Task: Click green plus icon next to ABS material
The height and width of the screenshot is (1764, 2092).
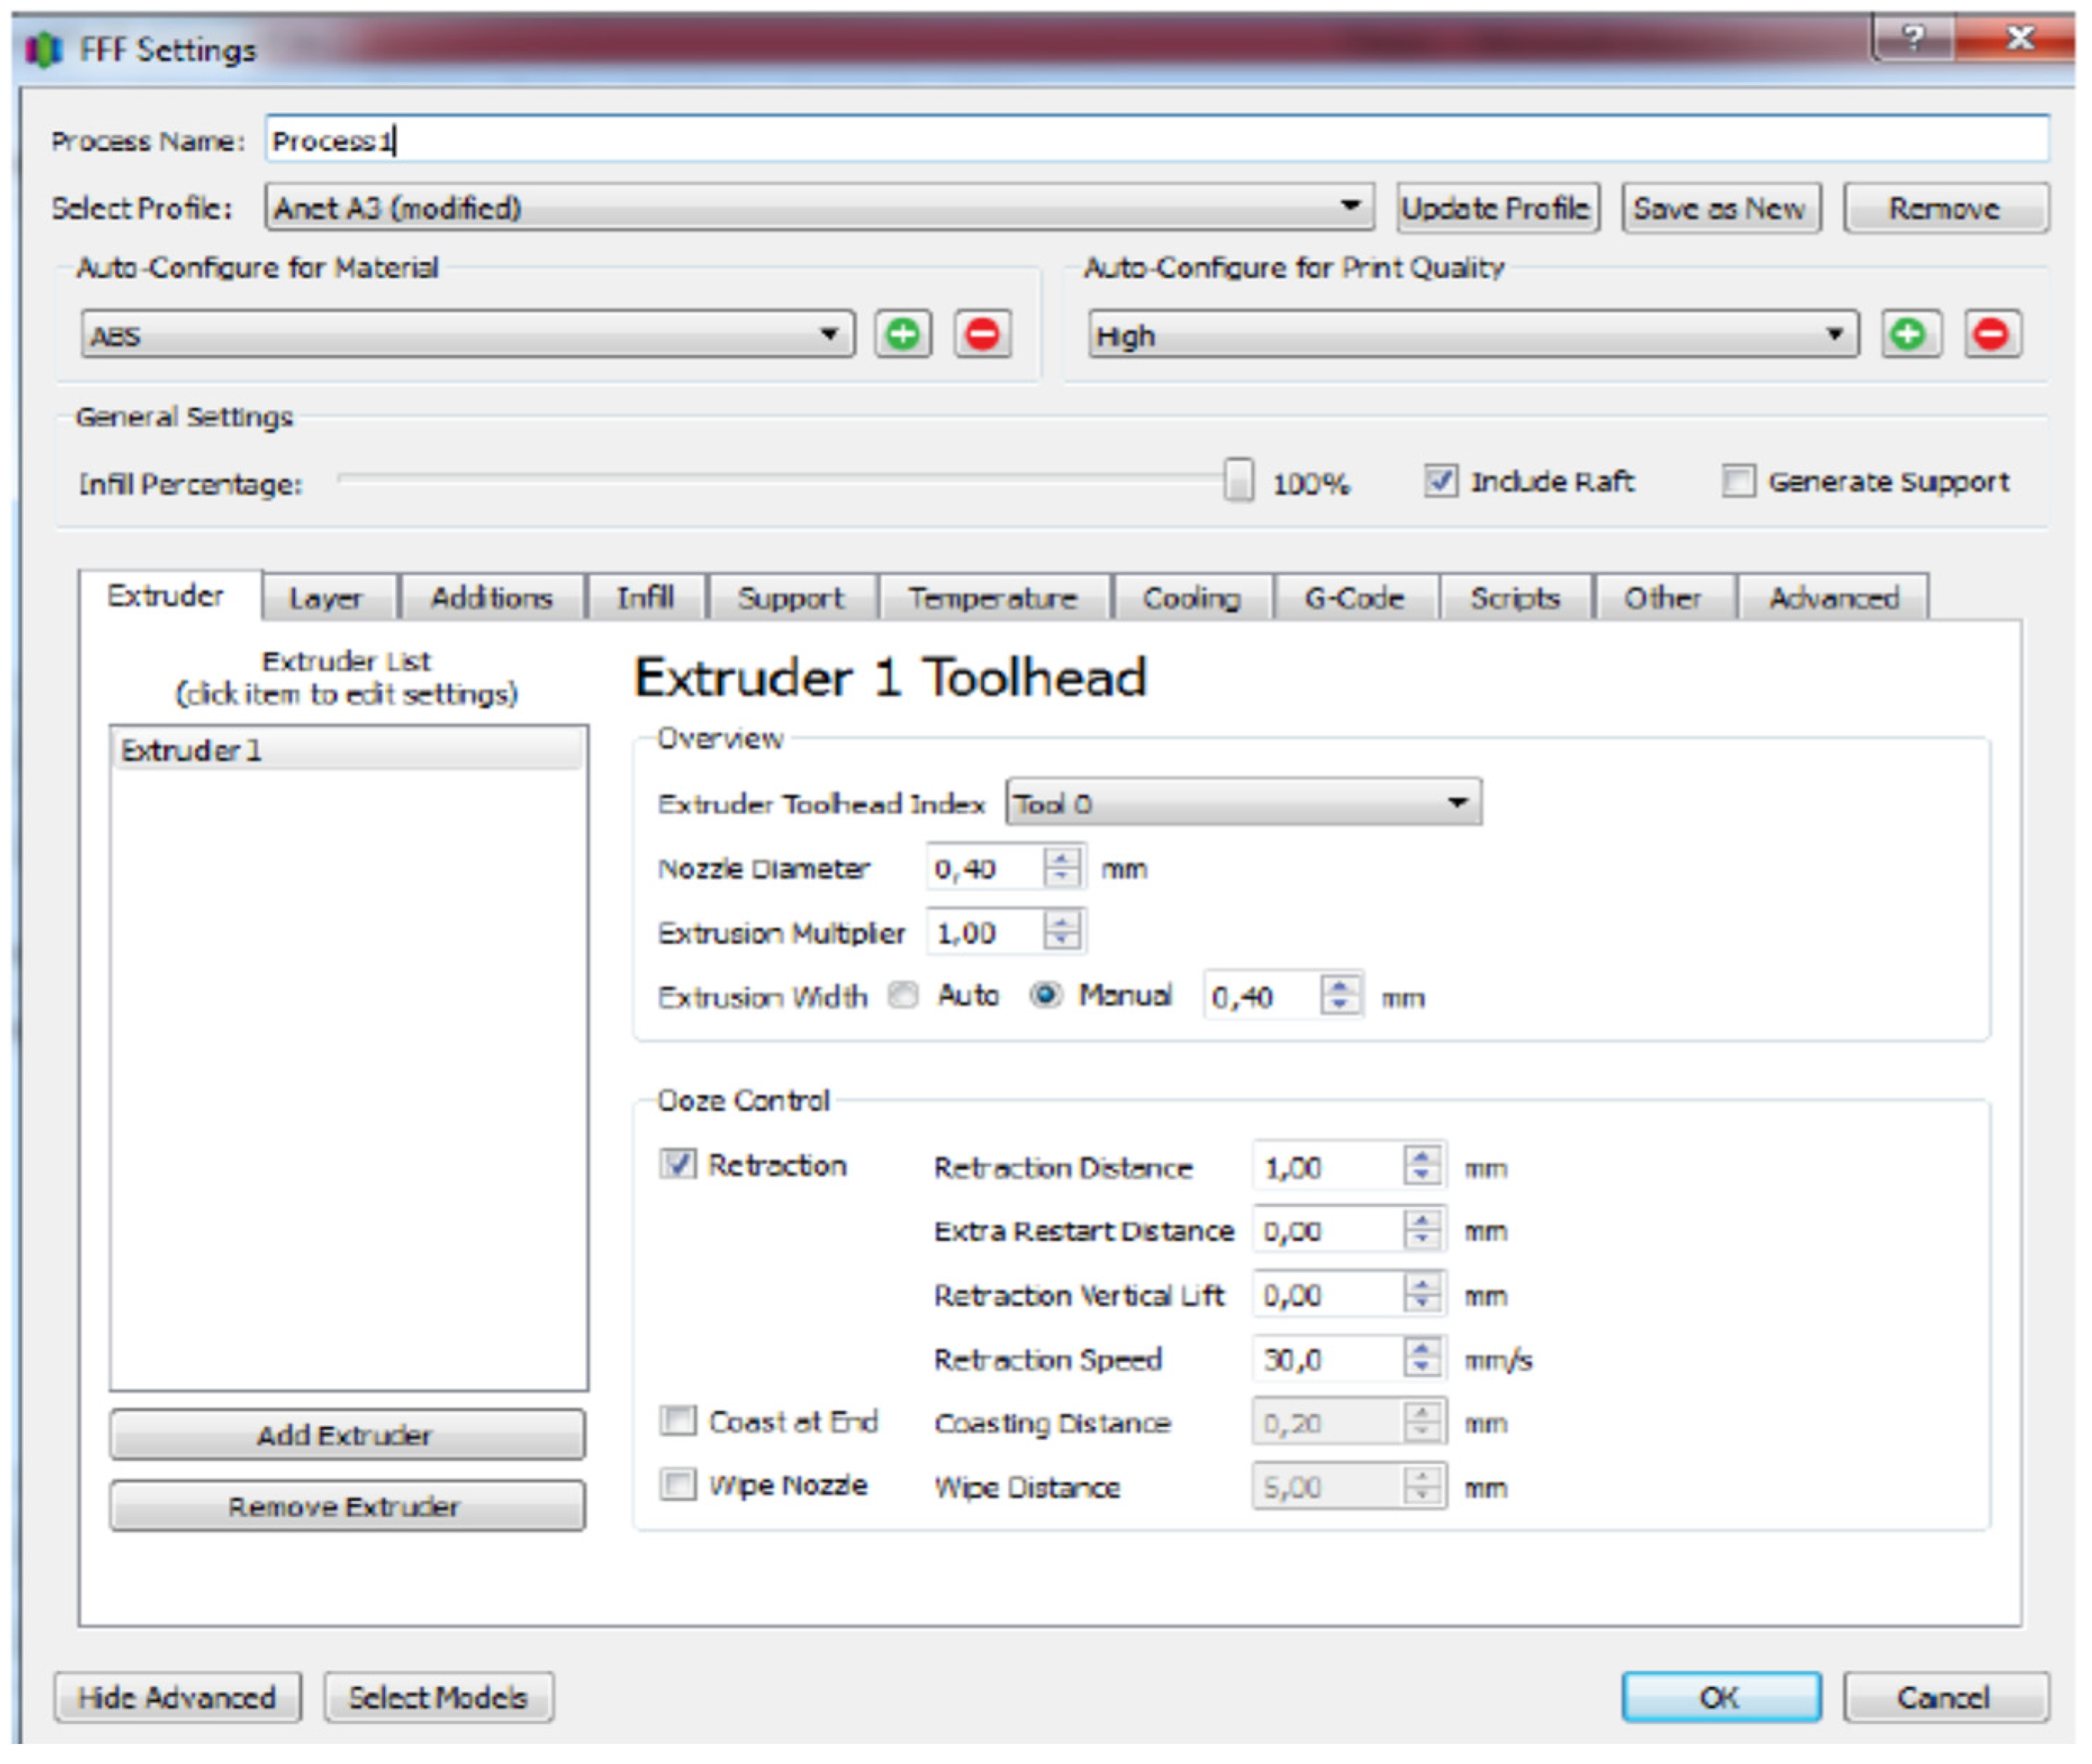Action: (x=902, y=334)
